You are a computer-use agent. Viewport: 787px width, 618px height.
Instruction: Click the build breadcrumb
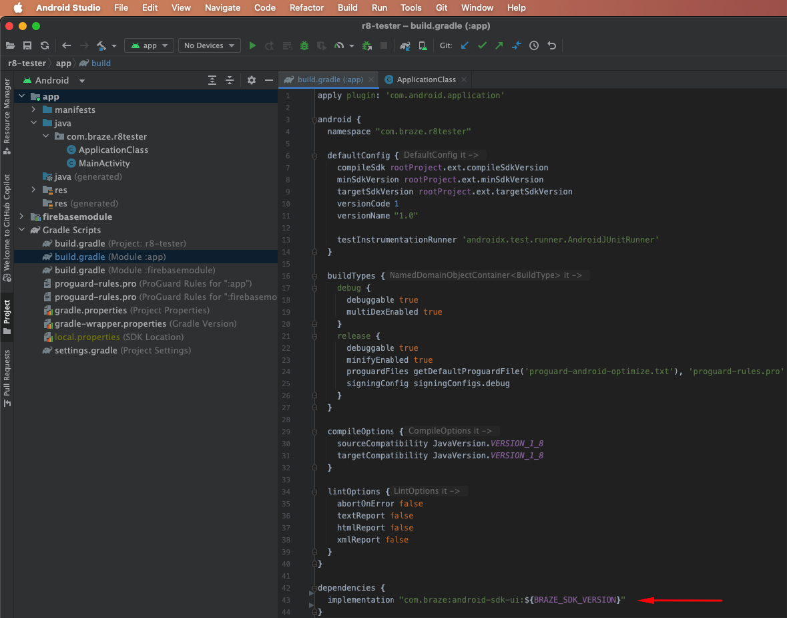pos(95,63)
